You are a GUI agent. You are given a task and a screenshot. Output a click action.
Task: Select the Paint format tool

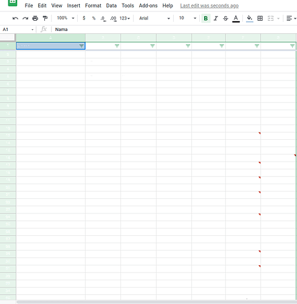click(45, 18)
